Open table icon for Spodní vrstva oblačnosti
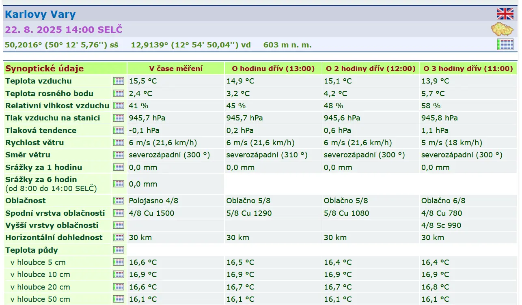Screen dimensions: 522x305 click(118, 213)
